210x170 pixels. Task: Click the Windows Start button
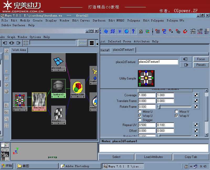7,166
